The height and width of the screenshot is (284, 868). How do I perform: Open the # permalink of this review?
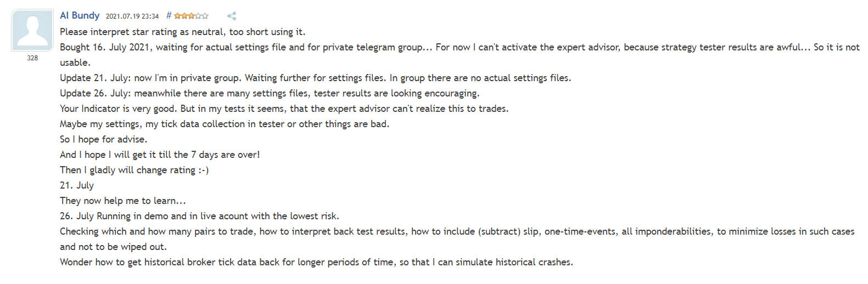click(169, 15)
